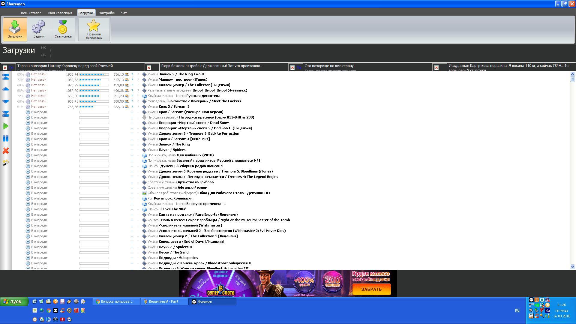
Task: Click ЗАБРАТЬ button in casino banner
Action: coord(371,289)
